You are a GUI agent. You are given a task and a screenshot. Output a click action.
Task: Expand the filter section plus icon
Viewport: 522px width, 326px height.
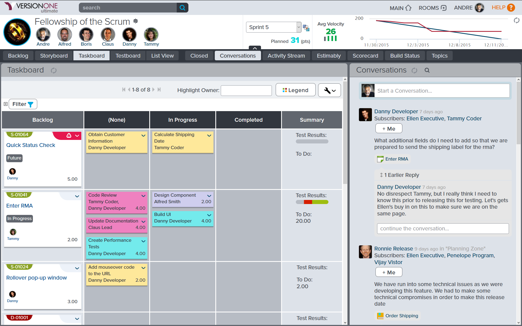[5, 104]
